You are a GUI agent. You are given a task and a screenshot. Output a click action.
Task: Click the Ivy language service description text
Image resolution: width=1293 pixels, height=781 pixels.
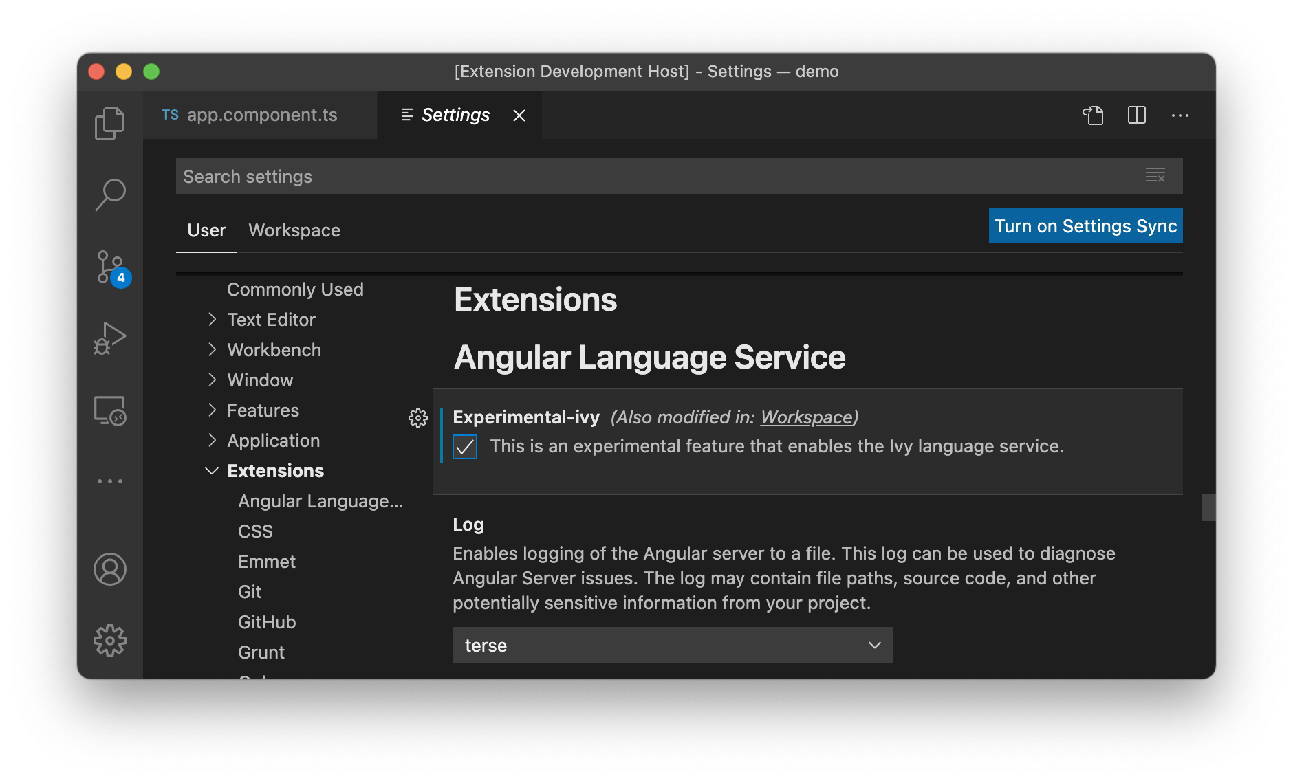776,446
